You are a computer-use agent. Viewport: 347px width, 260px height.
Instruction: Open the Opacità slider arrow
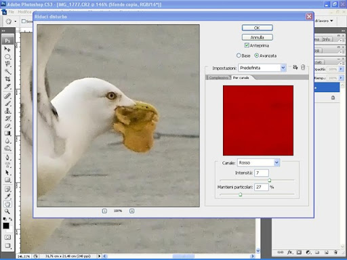[x=341, y=69]
